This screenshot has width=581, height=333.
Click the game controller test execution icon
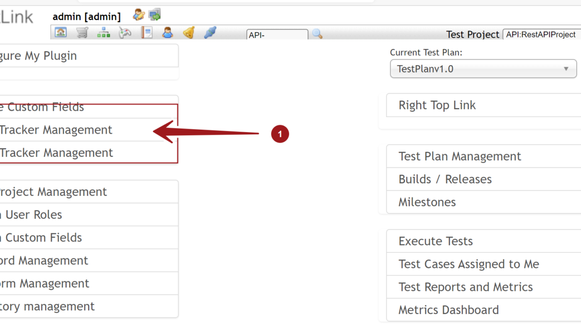[x=125, y=33]
